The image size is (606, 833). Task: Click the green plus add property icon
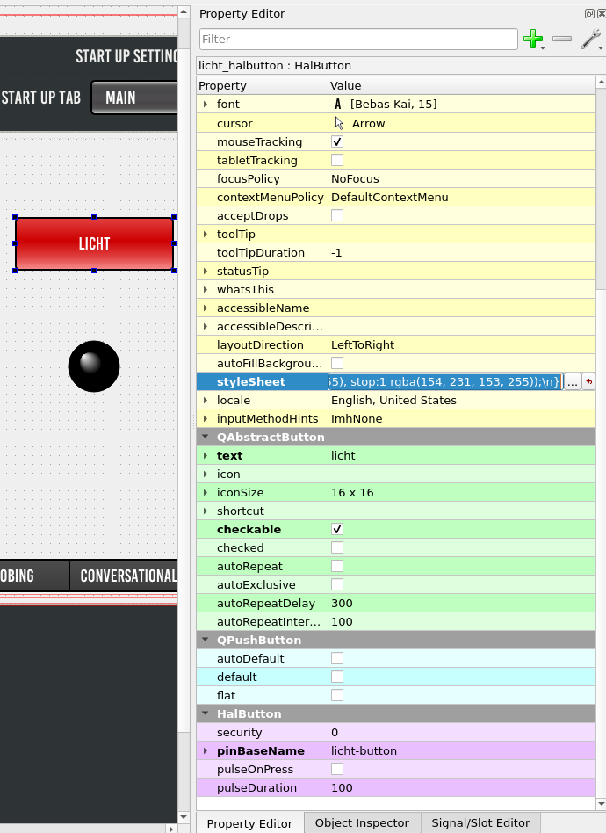click(x=532, y=39)
